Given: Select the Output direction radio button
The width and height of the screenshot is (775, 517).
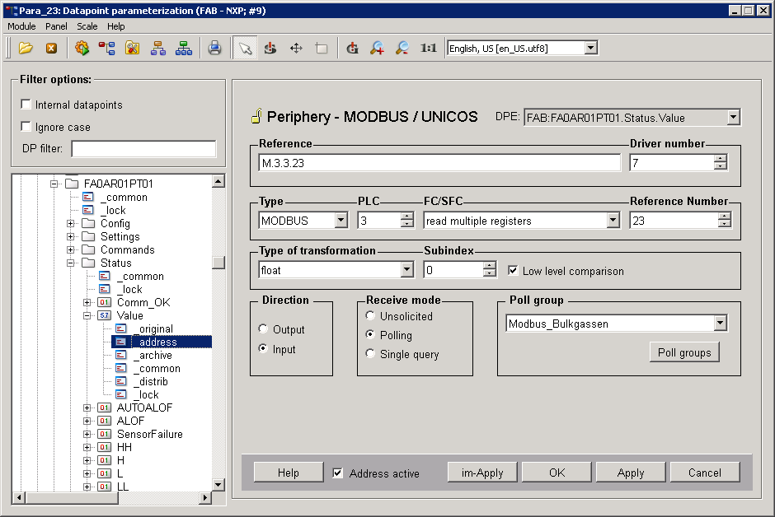Looking at the screenshot, I should pos(263,329).
